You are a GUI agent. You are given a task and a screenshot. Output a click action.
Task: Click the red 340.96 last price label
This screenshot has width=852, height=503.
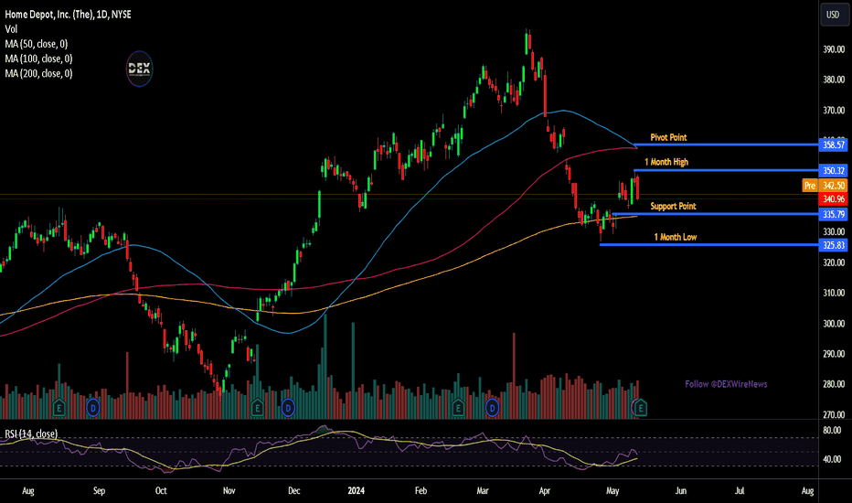coord(834,199)
